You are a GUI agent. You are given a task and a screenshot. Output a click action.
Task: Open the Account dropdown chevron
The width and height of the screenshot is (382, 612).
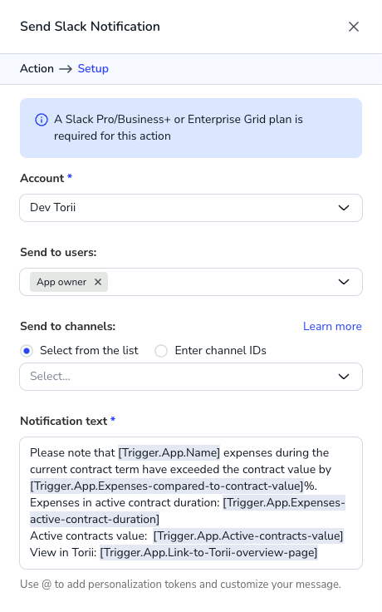click(344, 208)
